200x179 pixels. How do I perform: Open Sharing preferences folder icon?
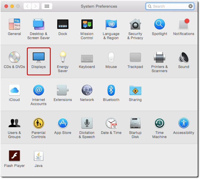pos(135,90)
